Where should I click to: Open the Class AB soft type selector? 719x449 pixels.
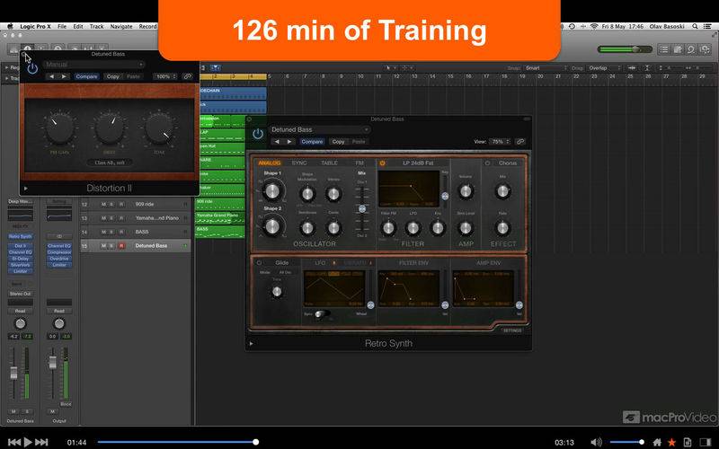[x=110, y=163]
